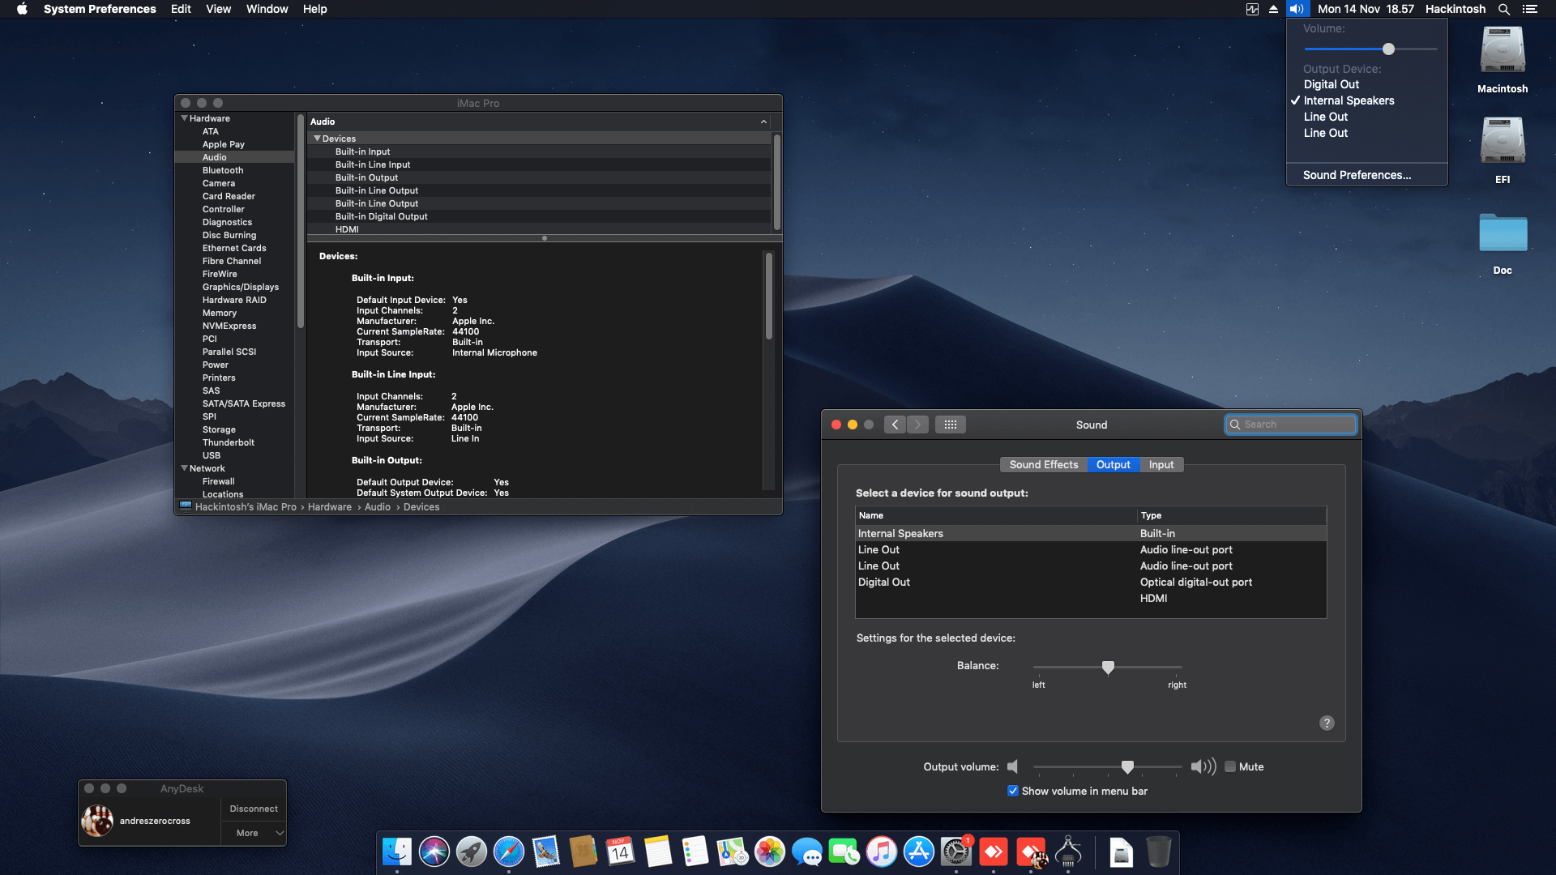This screenshot has width=1556, height=875.
Task: Open System Information chip icon in dock
Action: coord(1068,852)
